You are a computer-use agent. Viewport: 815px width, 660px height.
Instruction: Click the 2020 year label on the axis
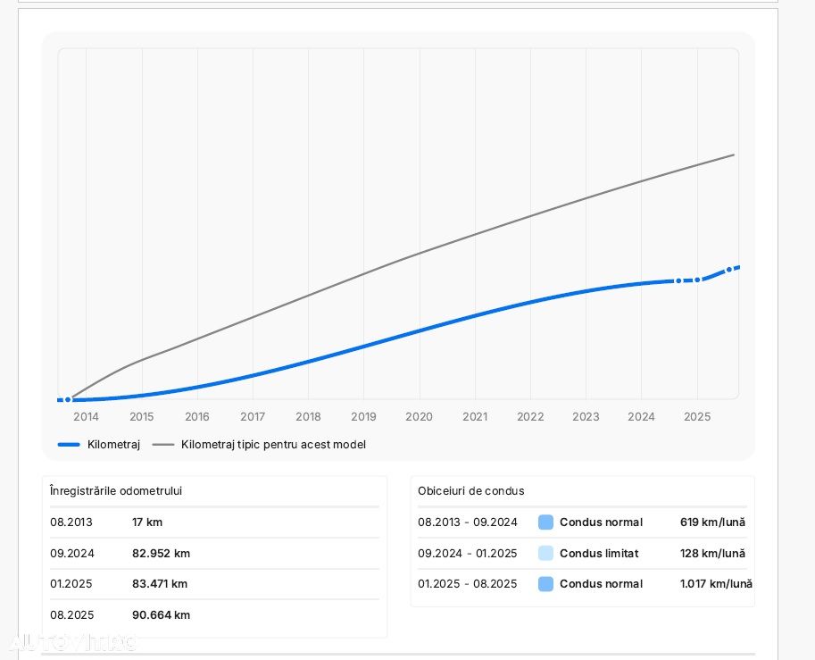pos(419,417)
